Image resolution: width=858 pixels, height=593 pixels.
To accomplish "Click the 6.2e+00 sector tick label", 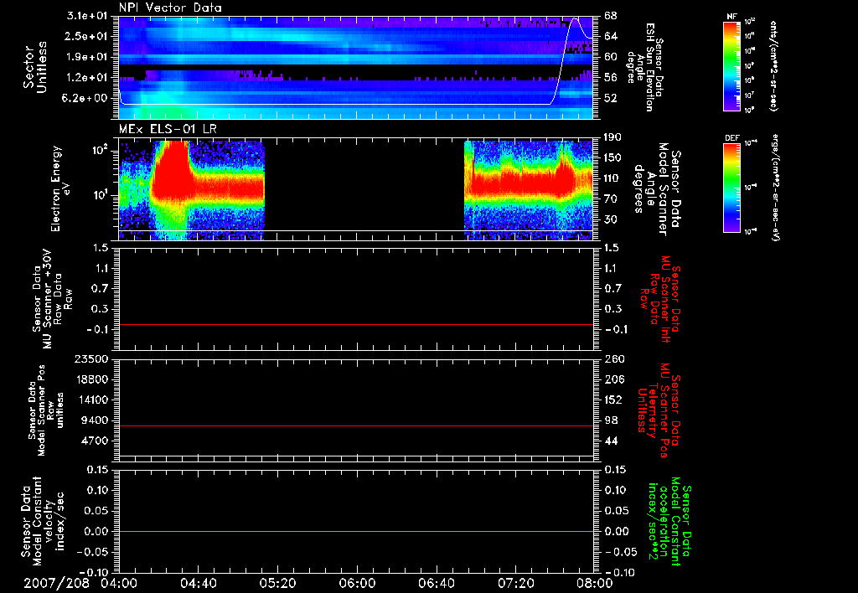I will point(86,98).
